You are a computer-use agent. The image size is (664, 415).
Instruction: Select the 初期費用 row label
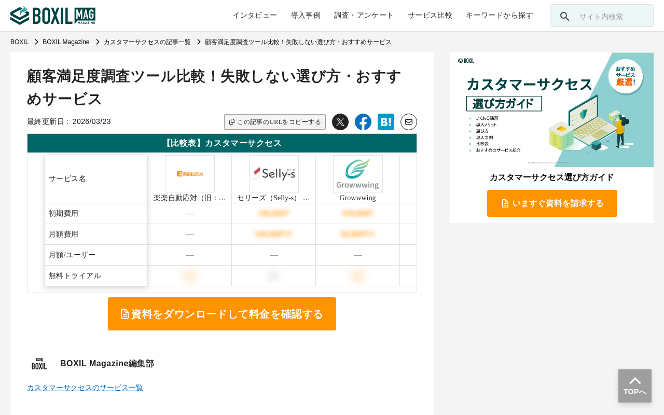96,213
